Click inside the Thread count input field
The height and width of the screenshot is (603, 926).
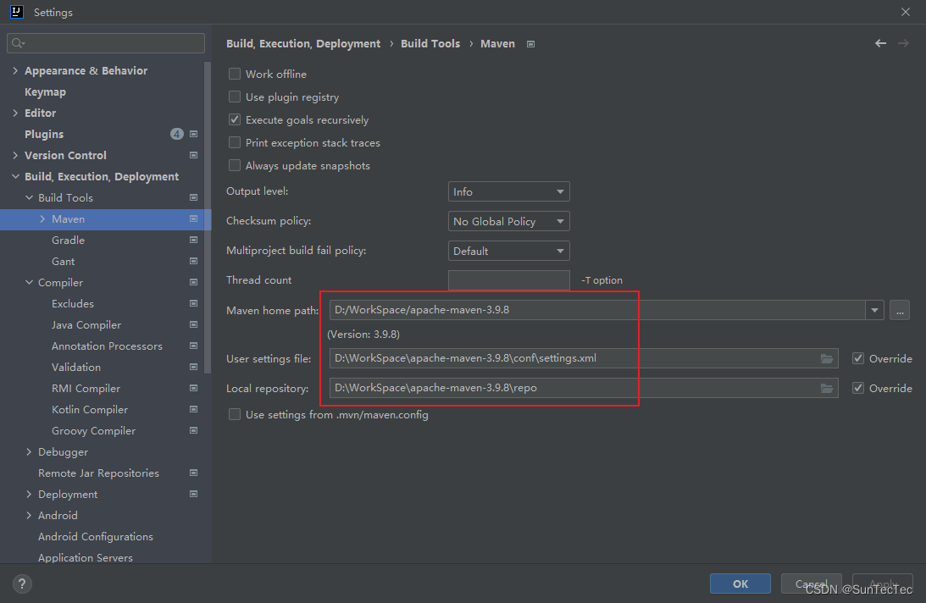click(x=508, y=280)
